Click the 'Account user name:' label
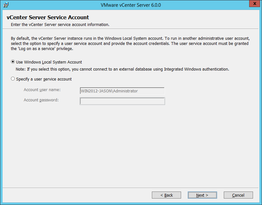The height and width of the screenshot is (205, 262). (x=42, y=90)
